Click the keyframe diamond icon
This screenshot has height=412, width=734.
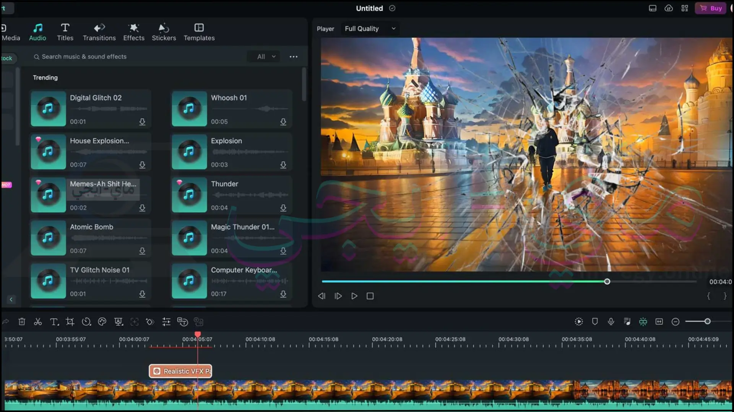point(150,322)
